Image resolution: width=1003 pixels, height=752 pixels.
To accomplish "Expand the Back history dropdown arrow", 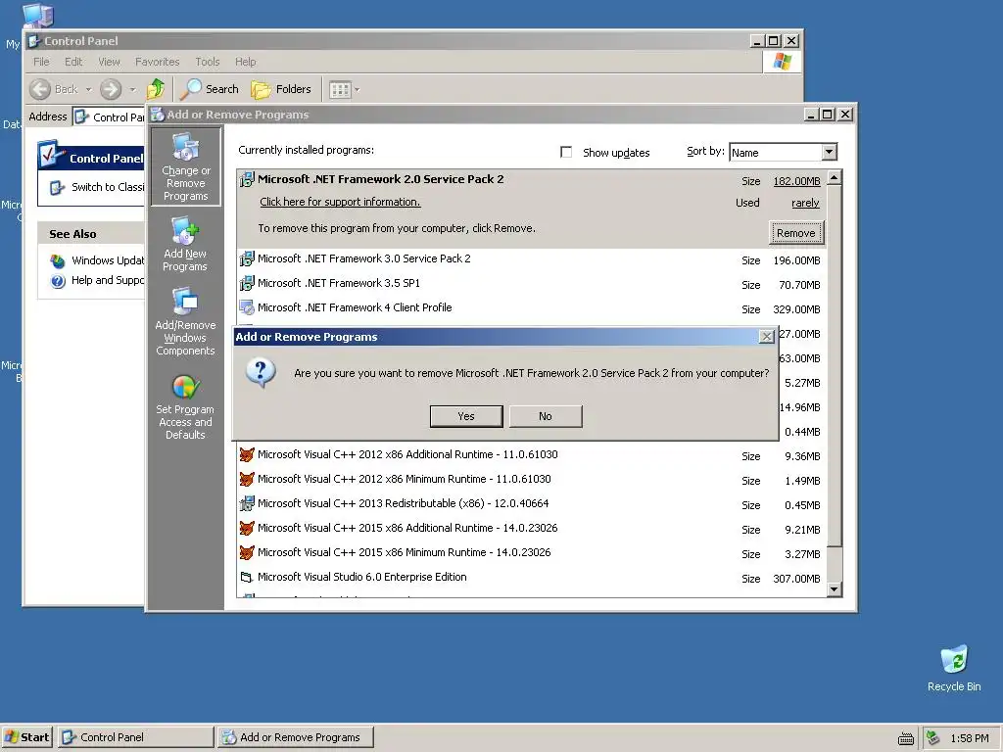I will pos(89,89).
